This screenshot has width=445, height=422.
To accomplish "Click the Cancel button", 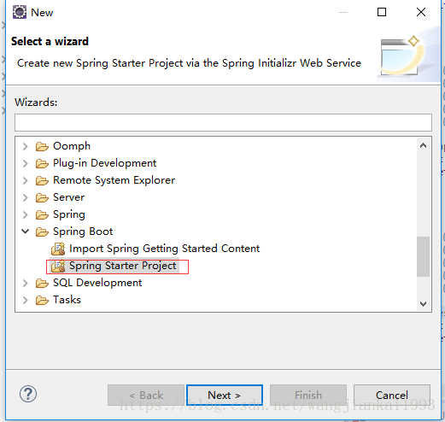I will (x=392, y=396).
